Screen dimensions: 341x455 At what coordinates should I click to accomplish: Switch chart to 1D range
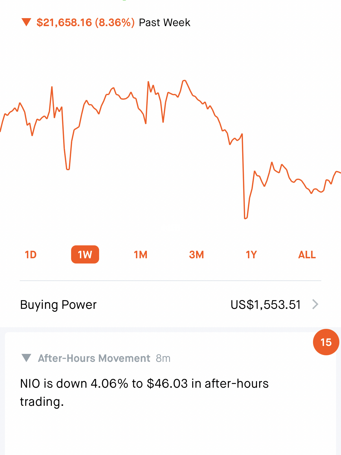click(31, 255)
